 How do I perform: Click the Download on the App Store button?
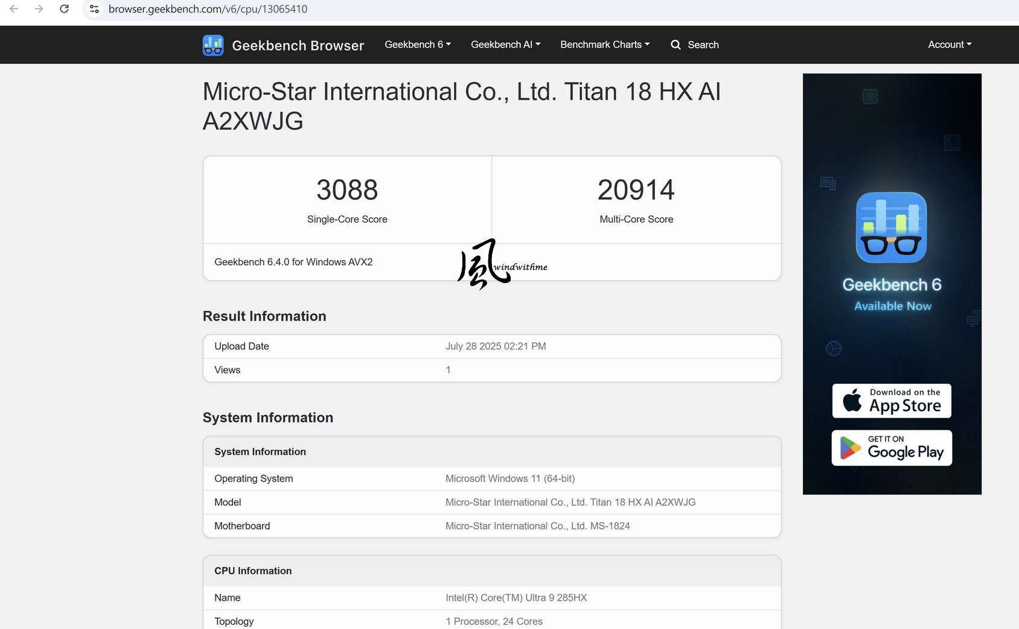tap(892, 401)
